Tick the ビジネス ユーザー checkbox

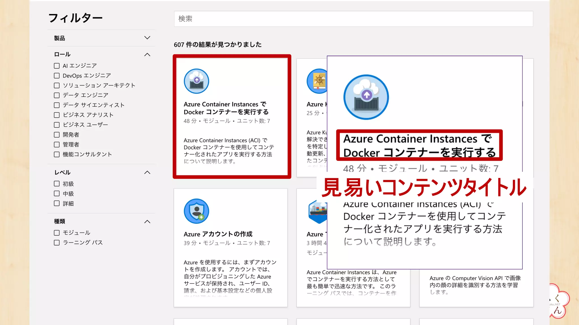point(57,125)
